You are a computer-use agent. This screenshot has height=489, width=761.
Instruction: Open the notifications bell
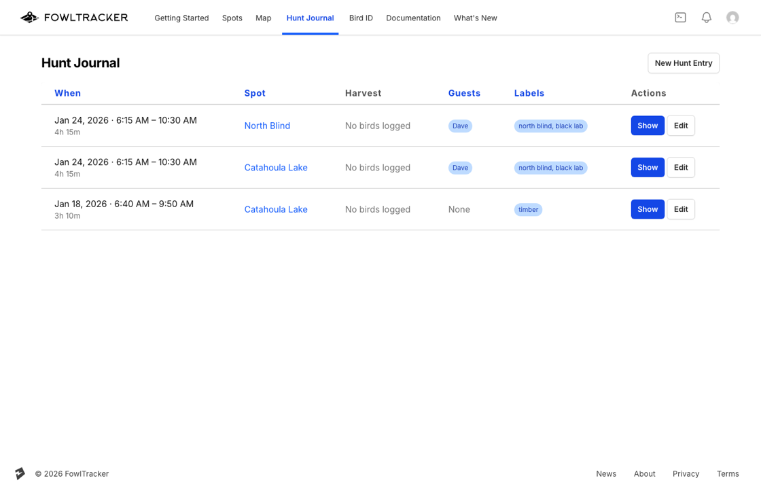707,18
